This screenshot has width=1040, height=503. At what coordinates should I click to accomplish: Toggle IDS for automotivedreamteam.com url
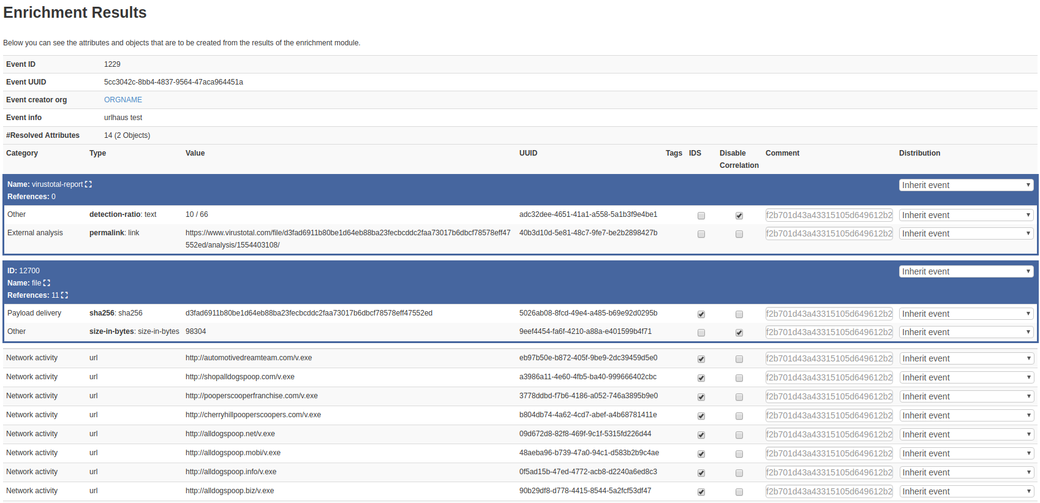pos(701,359)
